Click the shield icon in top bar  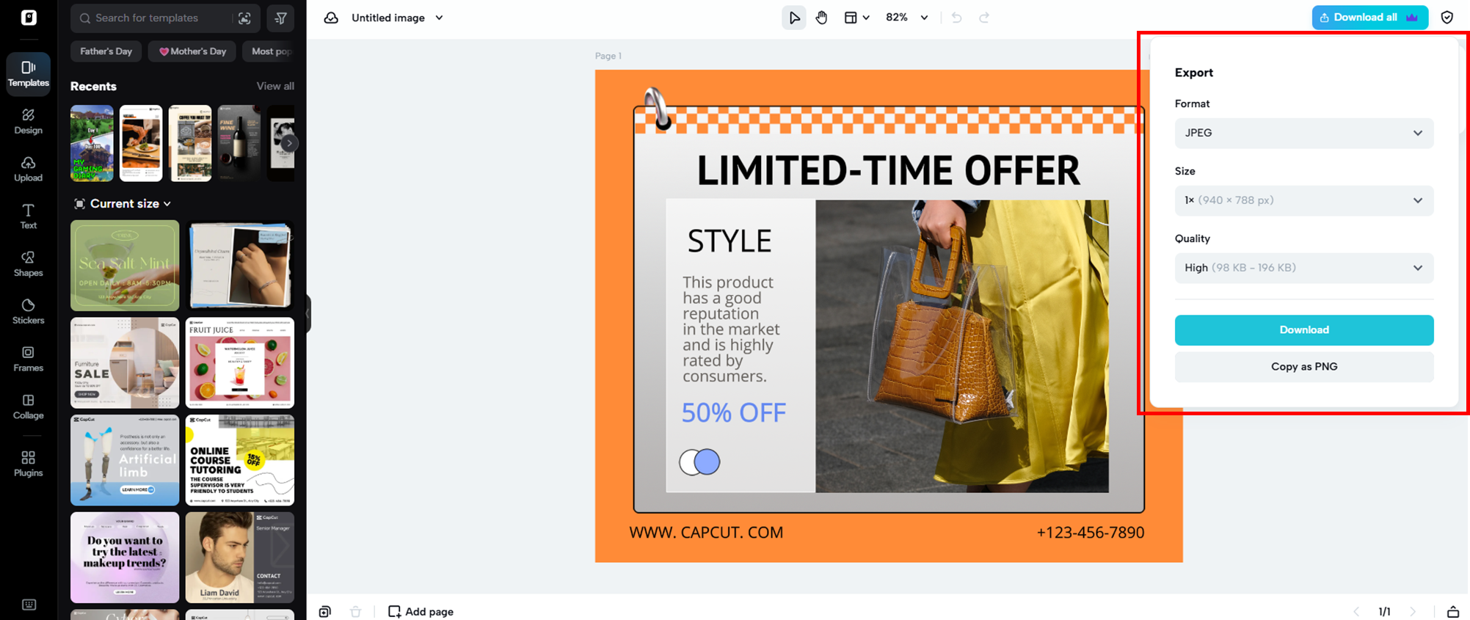pyautogui.click(x=1447, y=18)
